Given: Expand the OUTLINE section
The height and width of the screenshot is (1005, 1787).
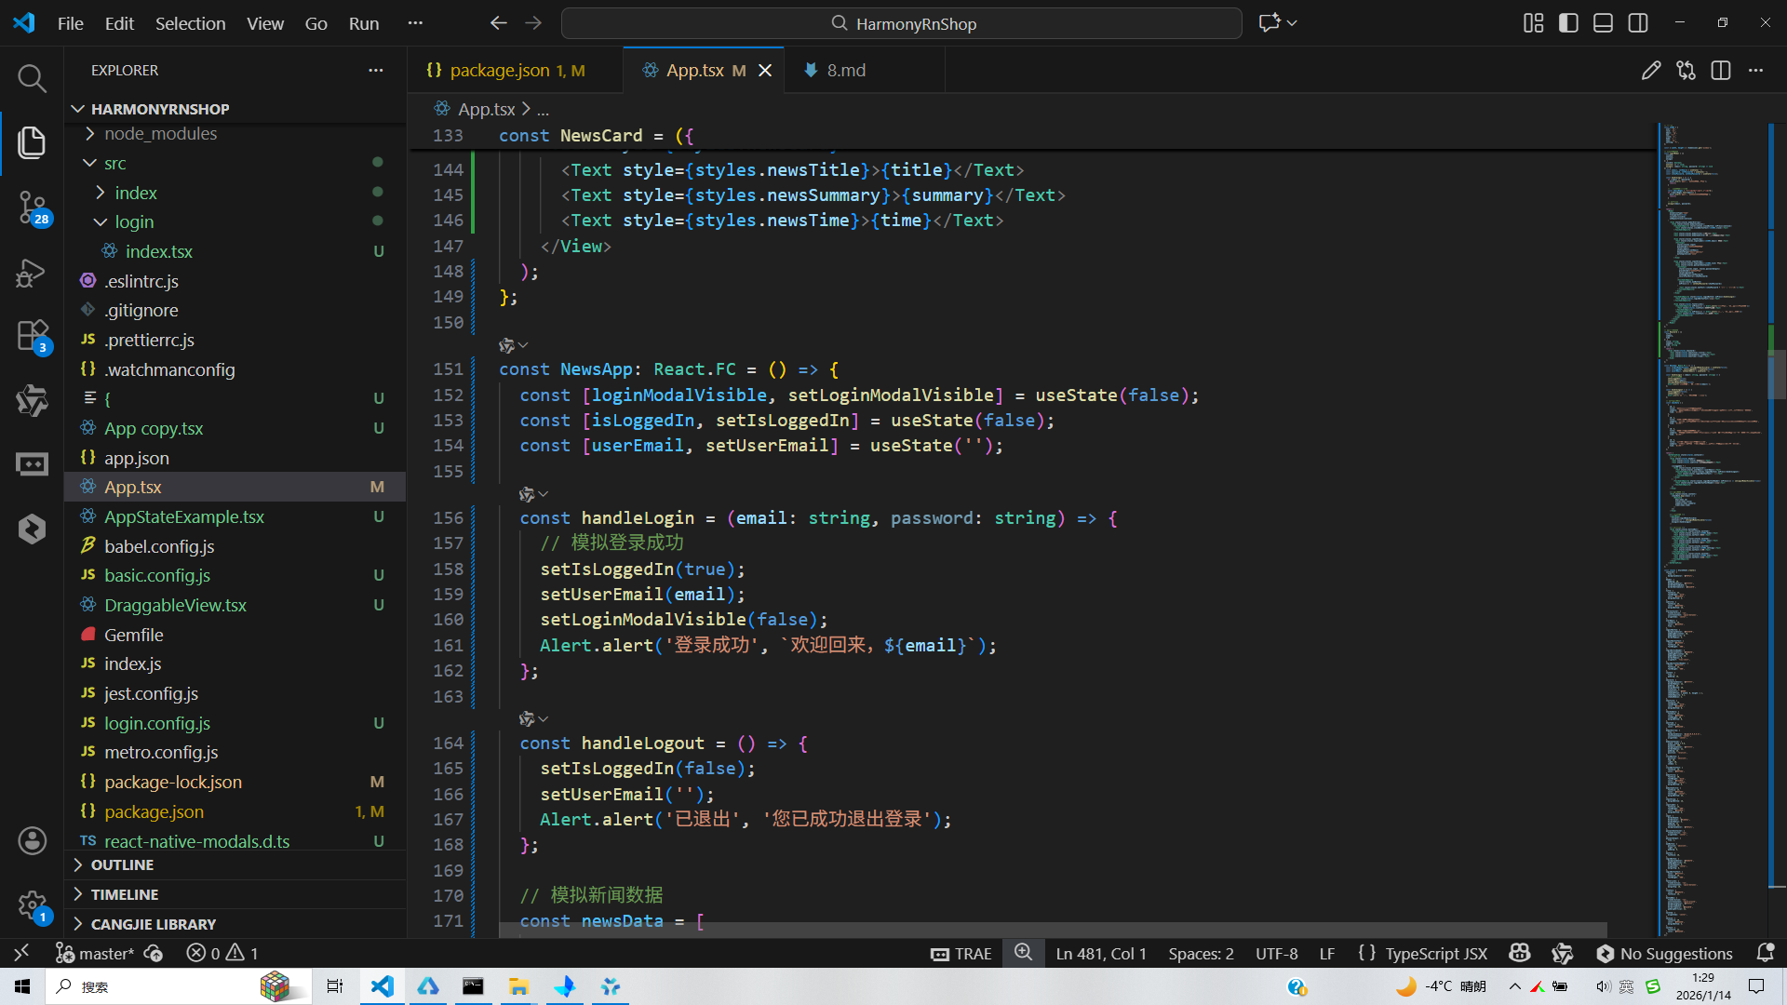Looking at the screenshot, I should [122, 865].
